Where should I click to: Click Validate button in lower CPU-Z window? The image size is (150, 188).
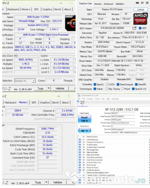[x=57, y=182]
